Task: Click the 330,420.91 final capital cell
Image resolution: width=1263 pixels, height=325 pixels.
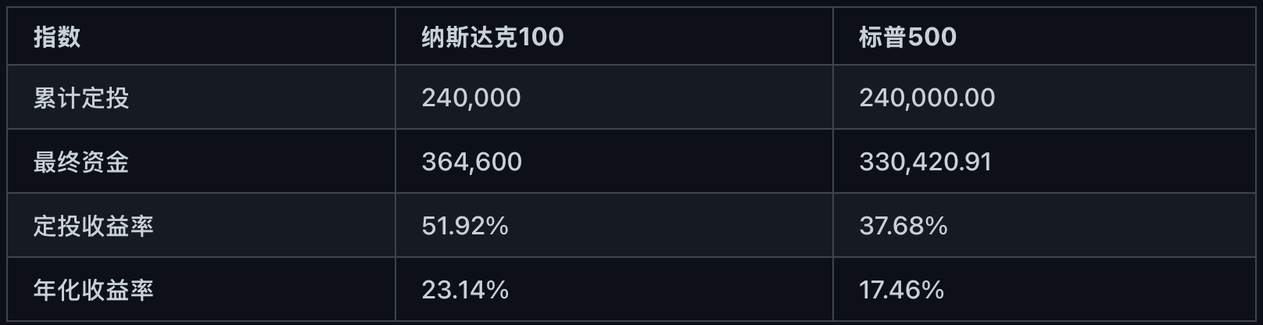Action: pos(925,162)
